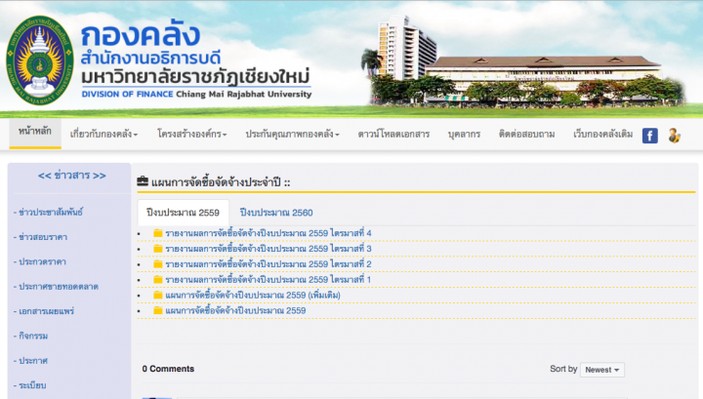Open folder icon for ไตรมาสที่ 4 report
This screenshot has width=703, height=399.
[x=158, y=233]
